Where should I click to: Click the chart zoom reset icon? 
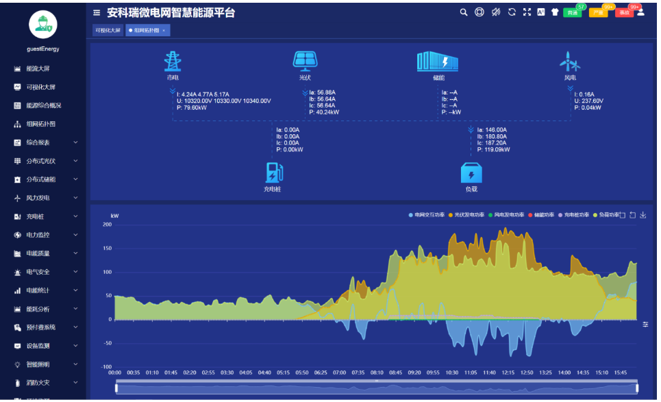pyautogui.click(x=633, y=215)
